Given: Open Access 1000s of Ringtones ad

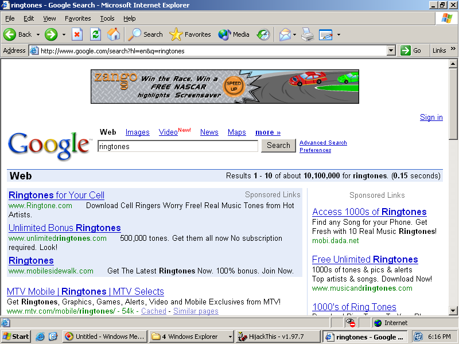Looking at the screenshot, I should tap(369, 212).
